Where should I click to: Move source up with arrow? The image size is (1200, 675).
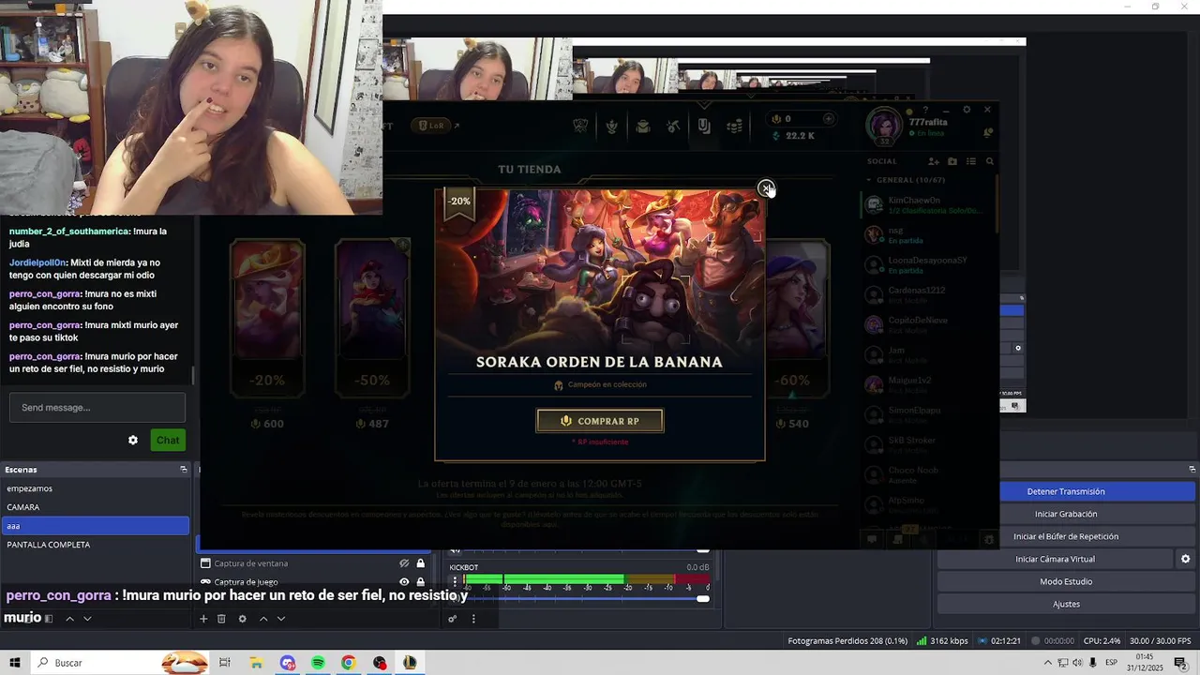(263, 619)
